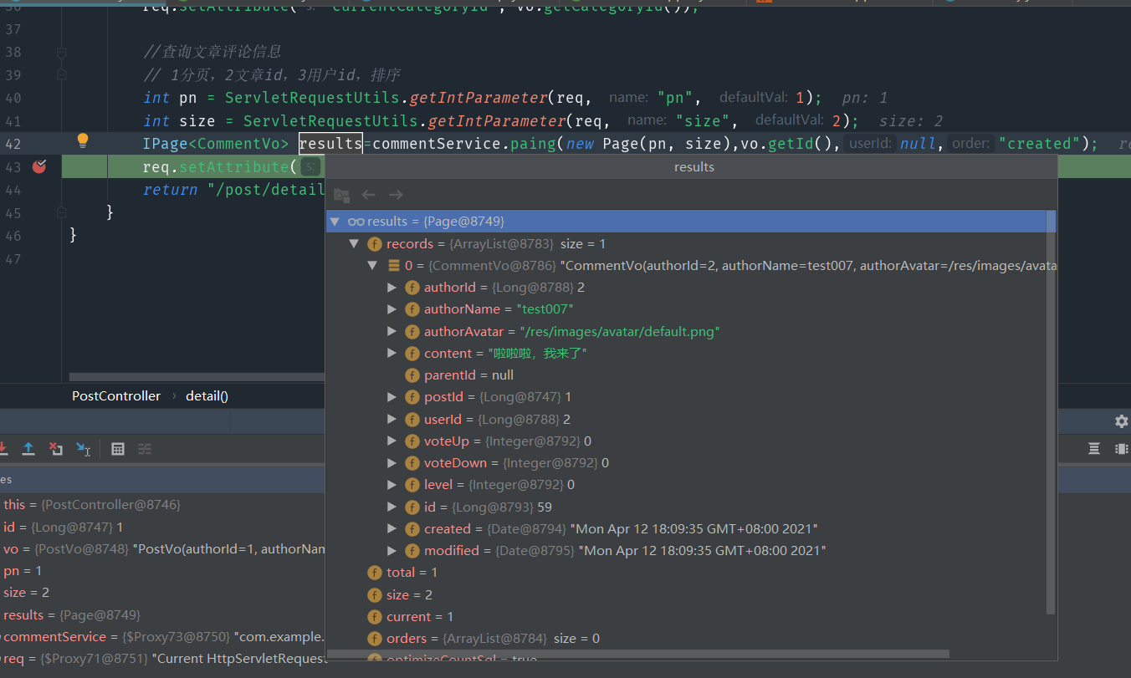Click the light bulb intention icon on line 42
Screen dimensions: 1131x678
pyautogui.click(x=83, y=140)
